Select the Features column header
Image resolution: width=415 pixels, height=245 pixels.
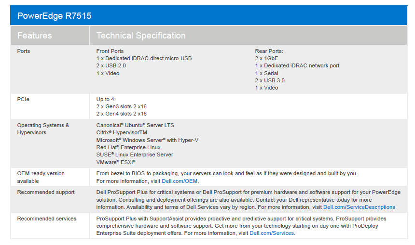34,36
